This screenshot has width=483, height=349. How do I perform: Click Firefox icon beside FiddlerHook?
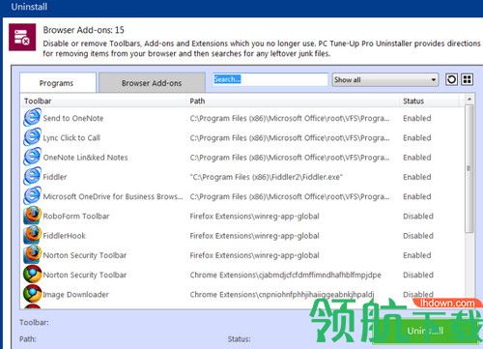[x=32, y=235]
